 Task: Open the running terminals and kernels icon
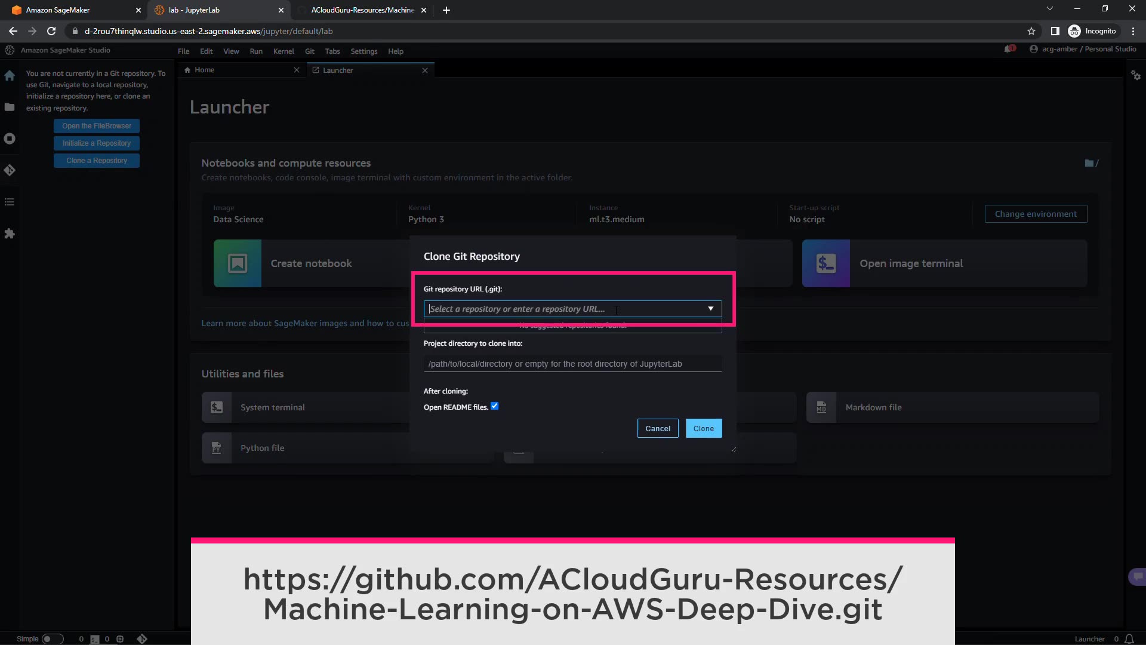pos(10,139)
